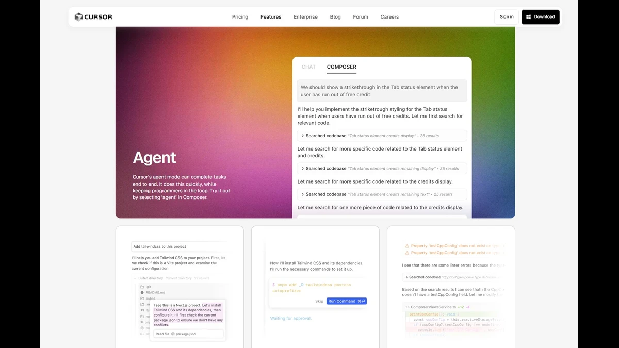Go to the Enterprise page

click(306, 17)
